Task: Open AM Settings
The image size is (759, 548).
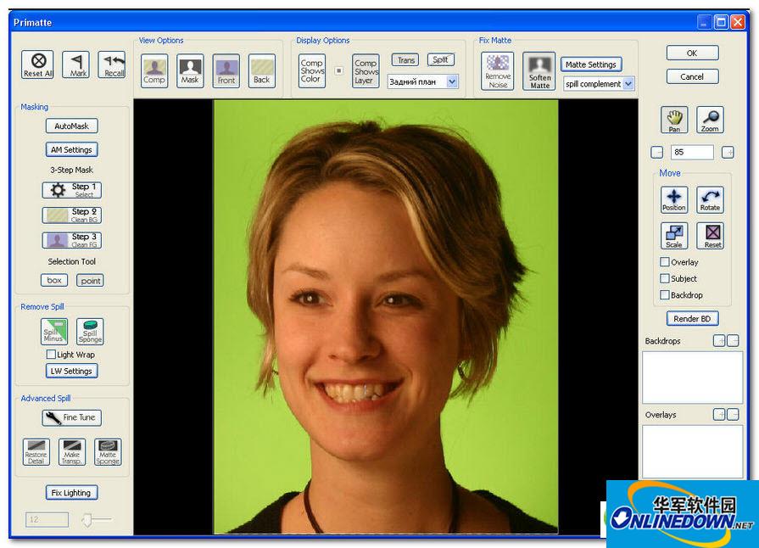Action: point(71,149)
